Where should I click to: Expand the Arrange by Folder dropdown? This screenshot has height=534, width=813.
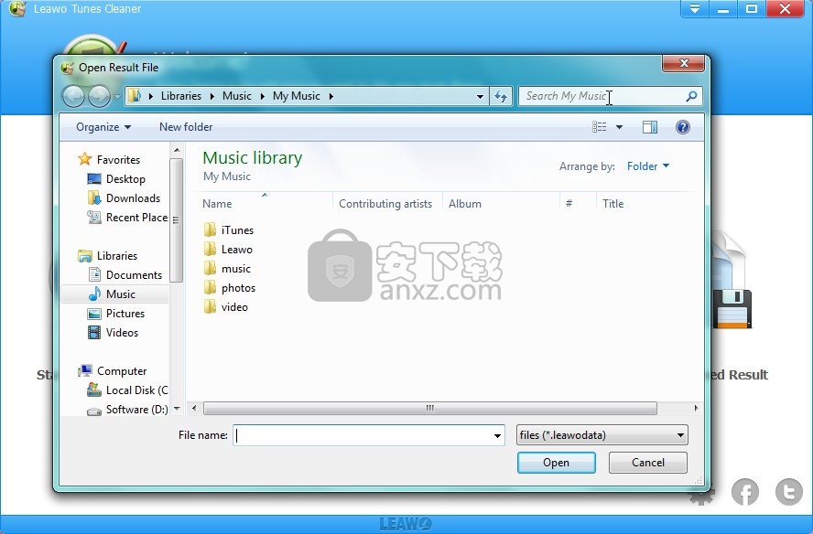(647, 166)
